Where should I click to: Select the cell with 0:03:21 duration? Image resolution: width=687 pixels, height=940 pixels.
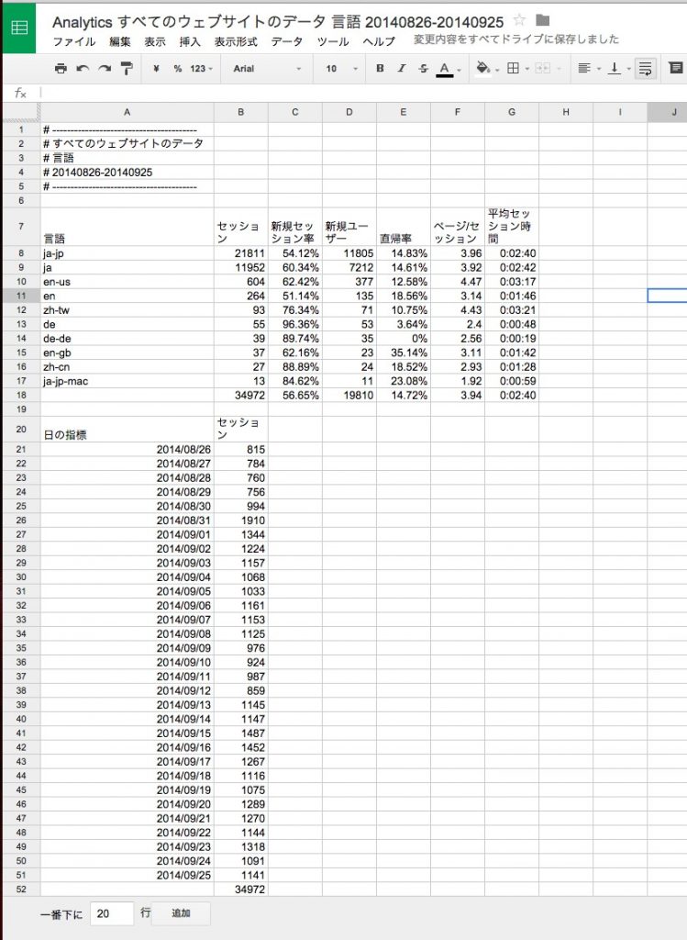click(x=512, y=310)
